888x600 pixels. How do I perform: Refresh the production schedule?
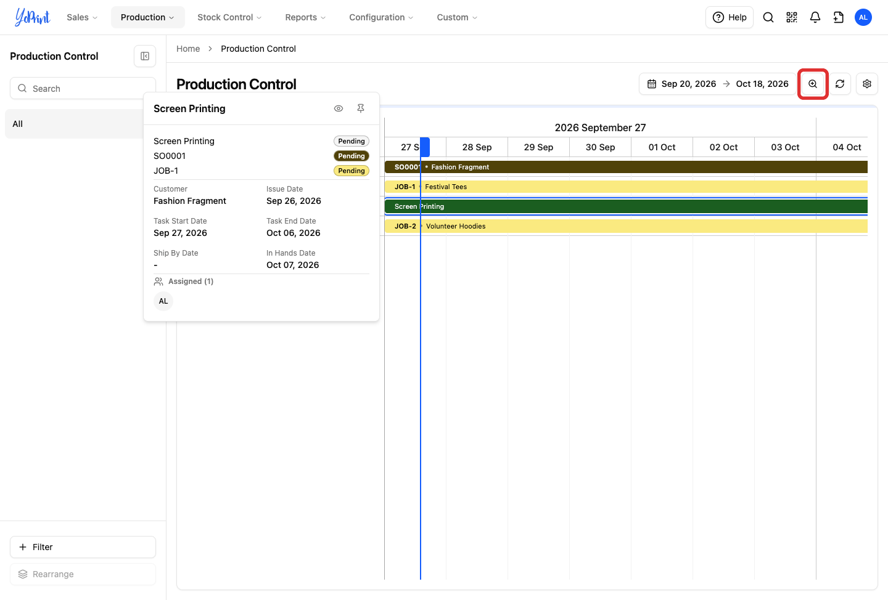click(x=840, y=84)
